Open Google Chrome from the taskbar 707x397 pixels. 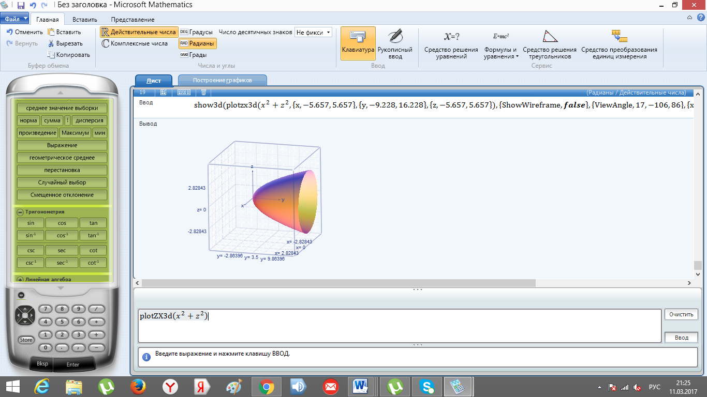point(267,386)
